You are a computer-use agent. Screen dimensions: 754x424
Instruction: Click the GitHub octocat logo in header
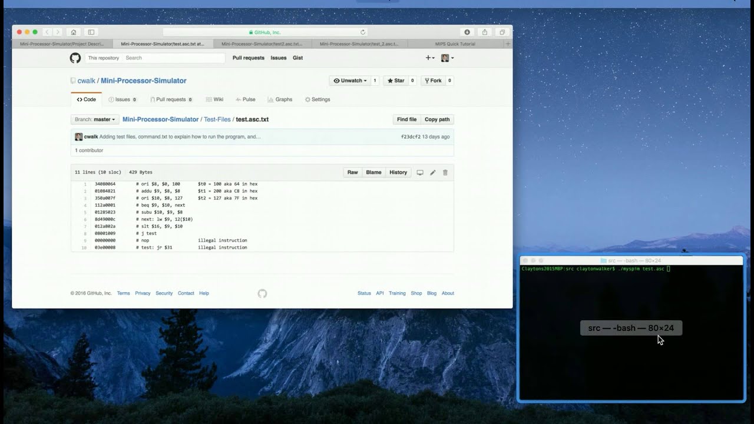(x=75, y=58)
